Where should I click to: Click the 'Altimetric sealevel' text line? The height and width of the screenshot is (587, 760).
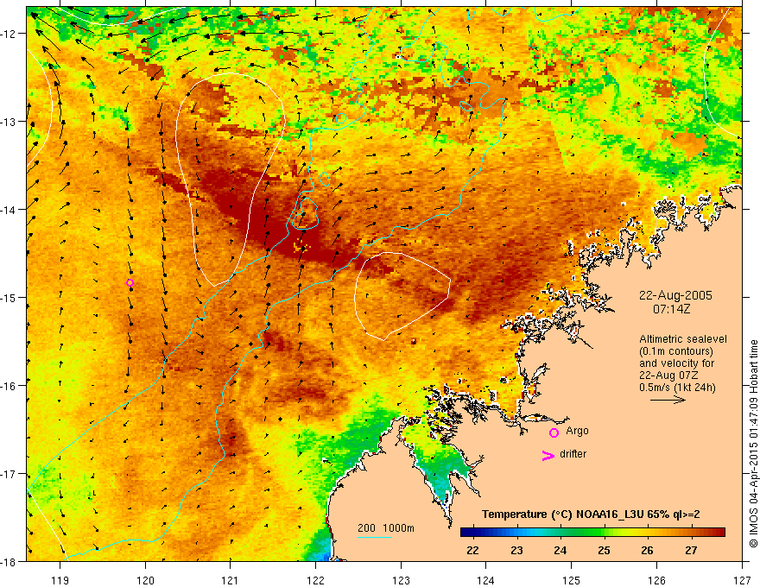[683, 339]
